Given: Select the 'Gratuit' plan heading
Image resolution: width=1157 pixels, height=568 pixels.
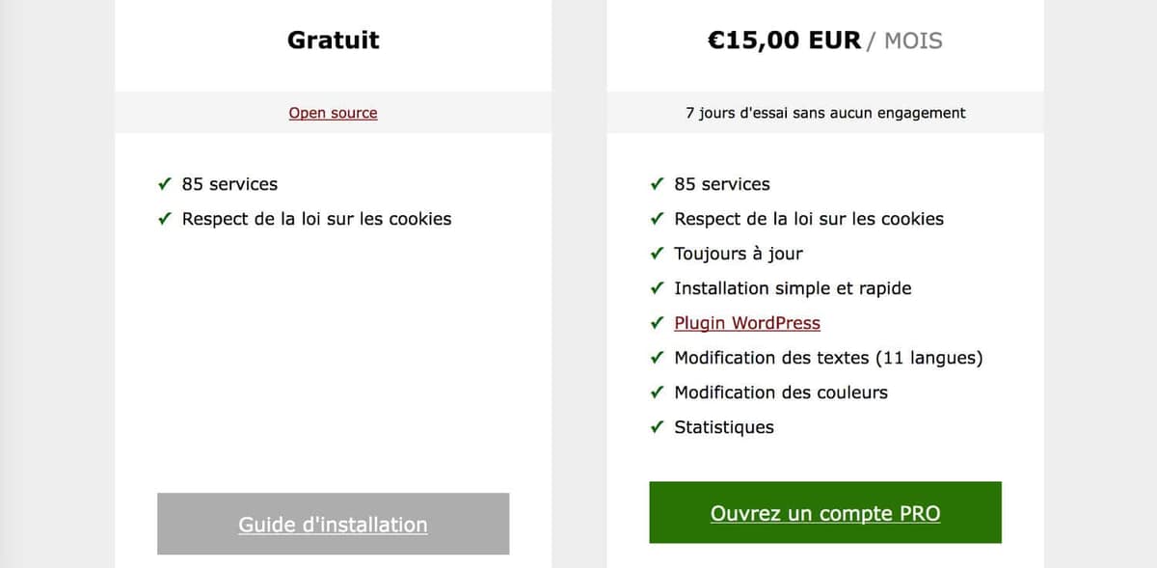Looking at the screenshot, I should [x=333, y=41].
